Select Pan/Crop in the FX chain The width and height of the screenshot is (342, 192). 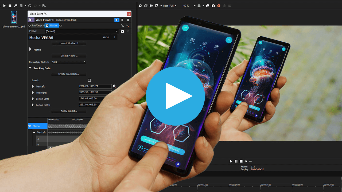[37, 26]
